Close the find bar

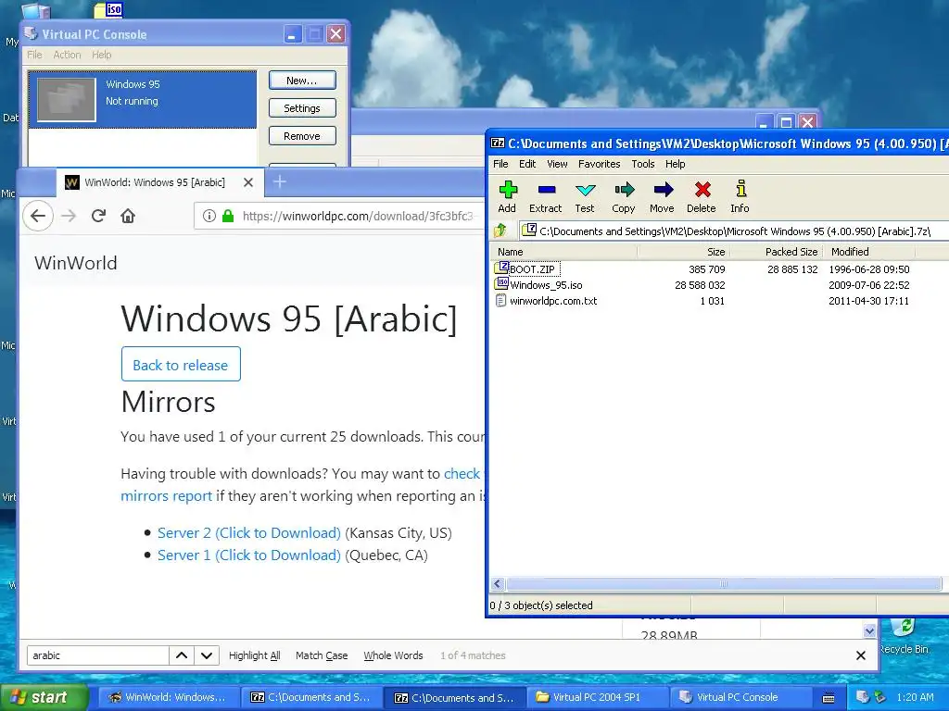tap(861, 655)
